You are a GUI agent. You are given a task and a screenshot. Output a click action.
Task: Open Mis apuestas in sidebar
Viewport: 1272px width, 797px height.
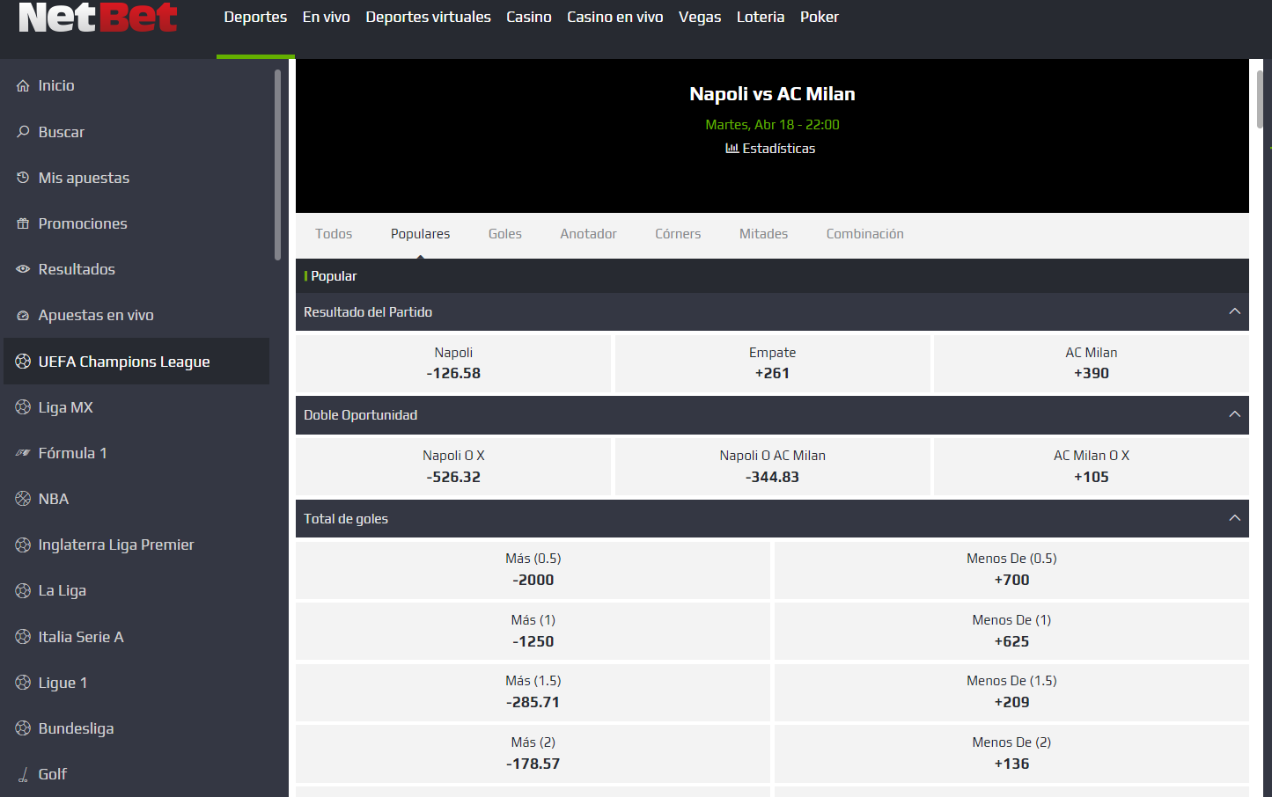(84, 178)
